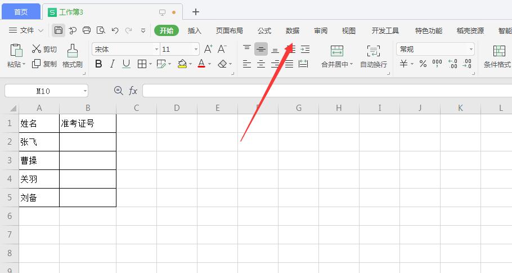Center text horizontally

click(x=261, y=64)
